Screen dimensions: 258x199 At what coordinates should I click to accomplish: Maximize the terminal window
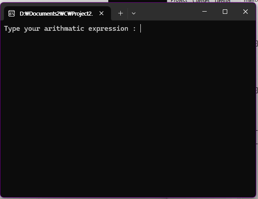click(x=225, y=12)
